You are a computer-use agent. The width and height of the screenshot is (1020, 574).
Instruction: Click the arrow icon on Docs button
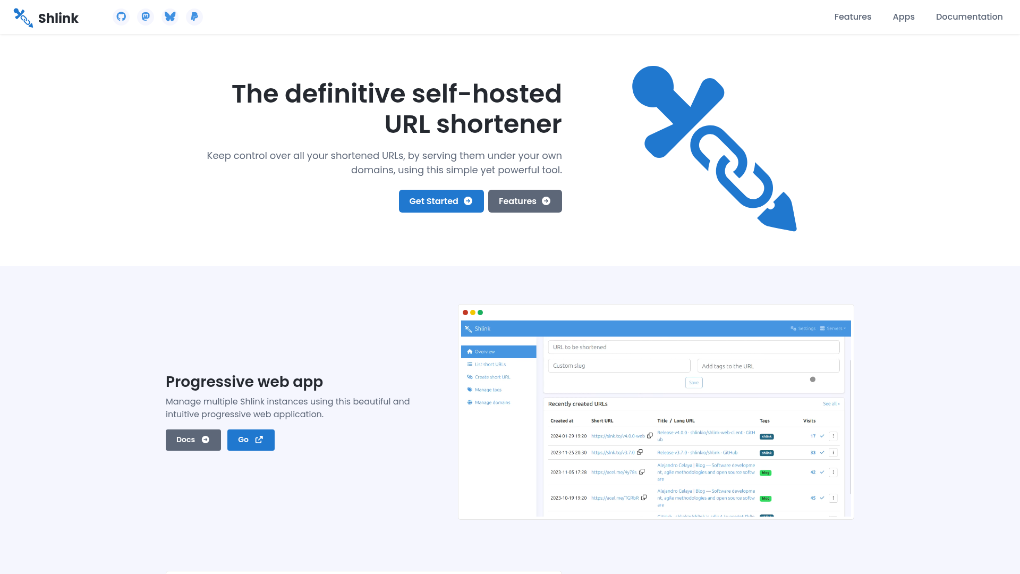tap(206, 440)
